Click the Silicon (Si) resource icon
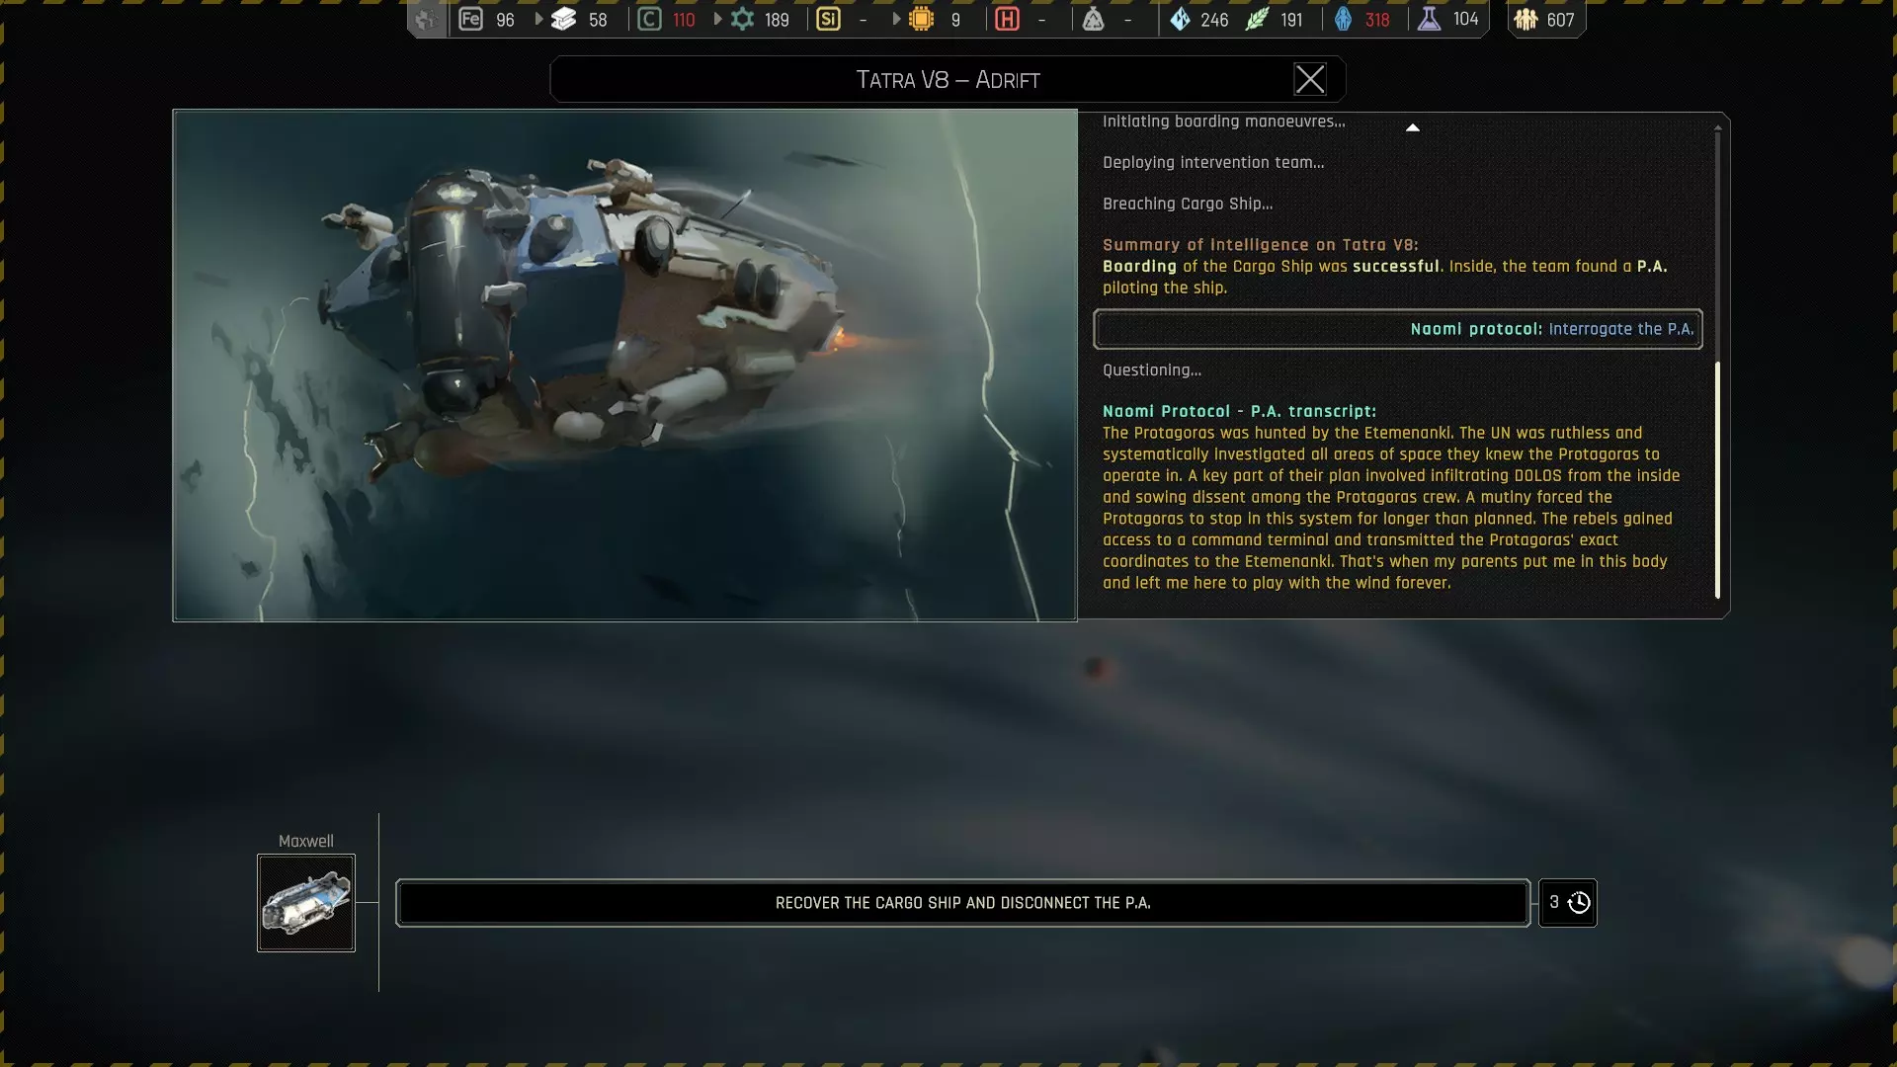1897x1067 pixels. click(828, 19)
